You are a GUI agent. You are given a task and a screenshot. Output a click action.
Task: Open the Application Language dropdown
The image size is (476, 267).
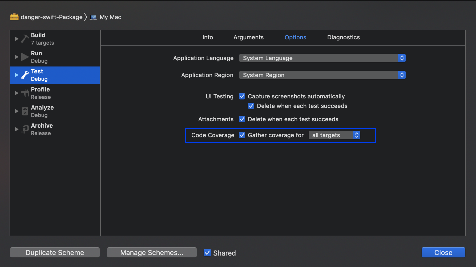click(322, 58)
